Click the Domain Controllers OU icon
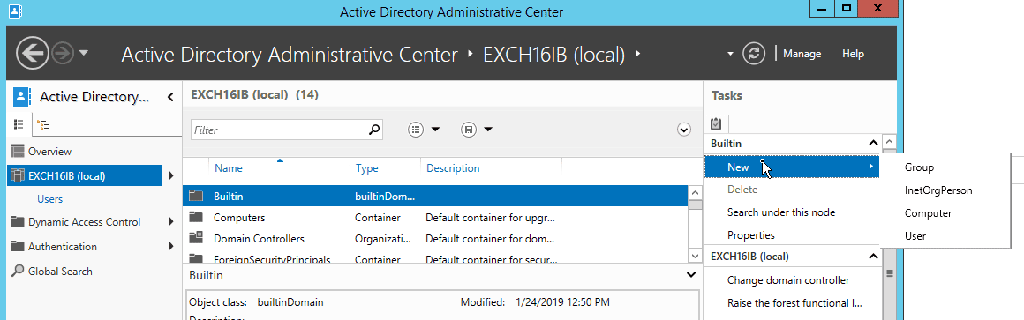The height and width of the screenshot is (320, 1024). point(196,238)
